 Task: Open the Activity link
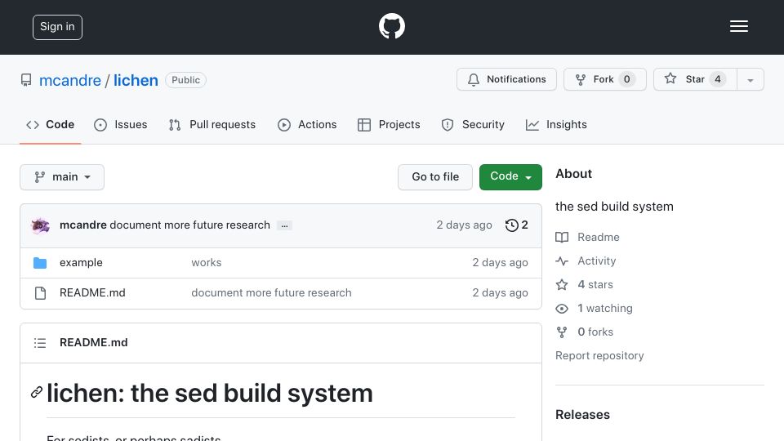[x=596, y=261]
